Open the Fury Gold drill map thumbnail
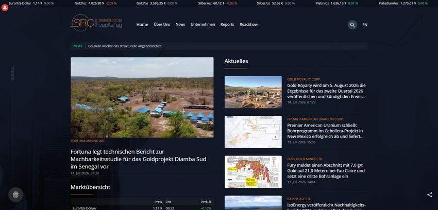Viewport: 438px width, 210px height. [253, 172]
